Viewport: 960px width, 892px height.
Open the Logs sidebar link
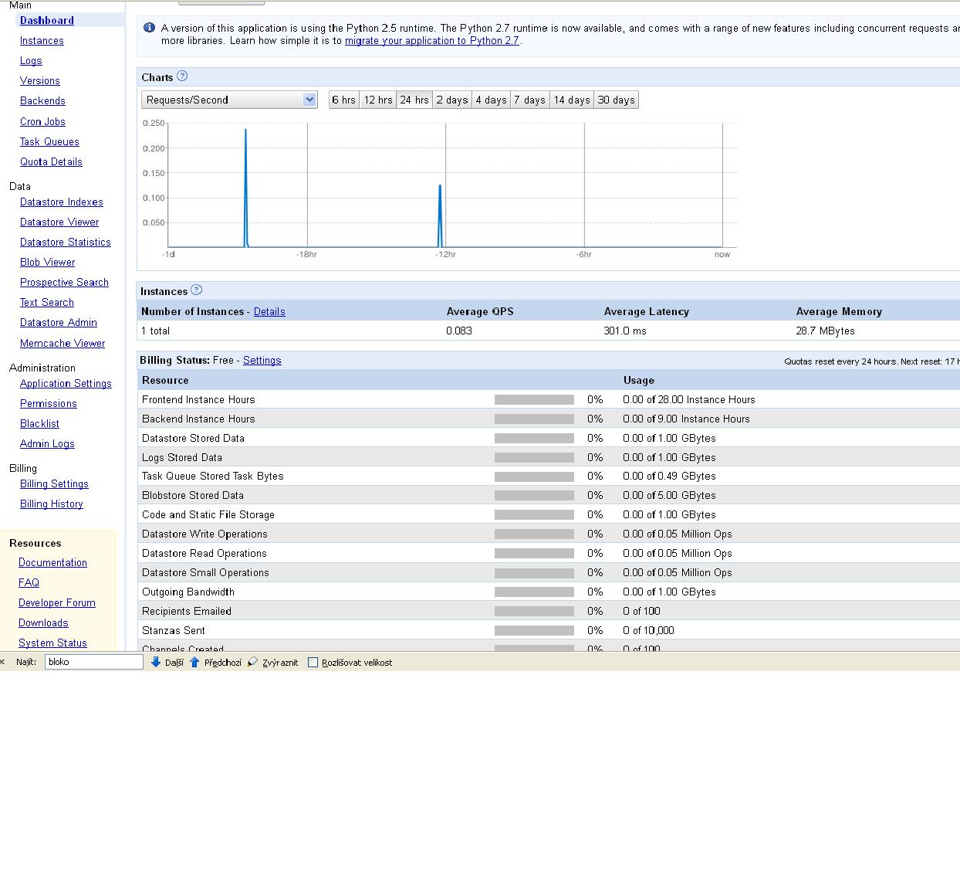click(x=31, y=60)
